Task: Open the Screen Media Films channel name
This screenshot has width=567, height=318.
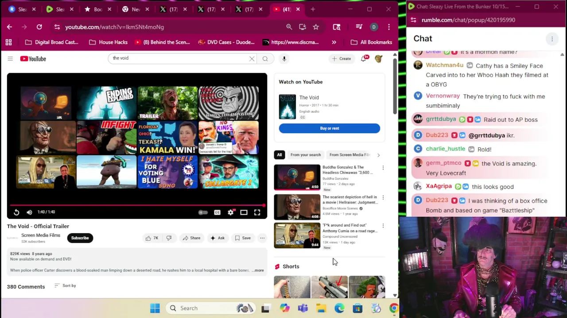Action: [41, 235]
